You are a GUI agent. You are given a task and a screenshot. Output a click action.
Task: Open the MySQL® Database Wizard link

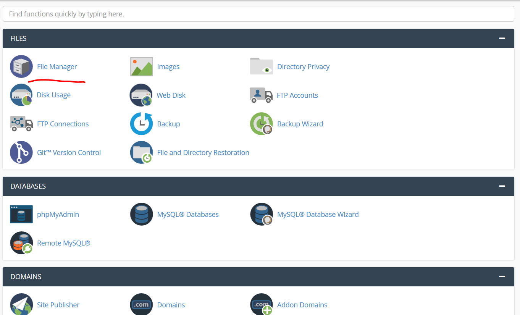point(318,215)
